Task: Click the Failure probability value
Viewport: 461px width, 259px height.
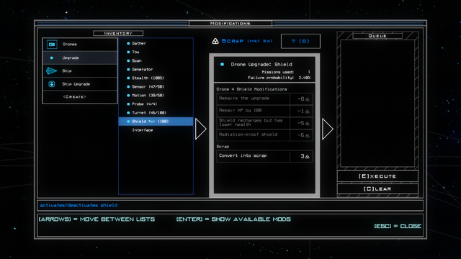Action: (305, 78)
